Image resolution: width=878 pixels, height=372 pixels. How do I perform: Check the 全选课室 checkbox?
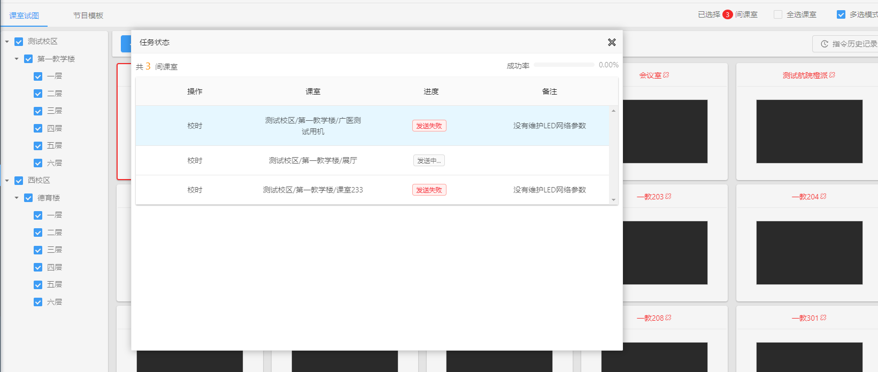(778, 14)
